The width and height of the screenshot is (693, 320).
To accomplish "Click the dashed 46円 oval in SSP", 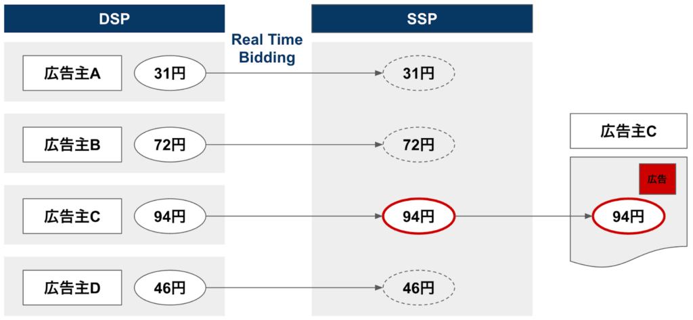I will tap(419, 288).
